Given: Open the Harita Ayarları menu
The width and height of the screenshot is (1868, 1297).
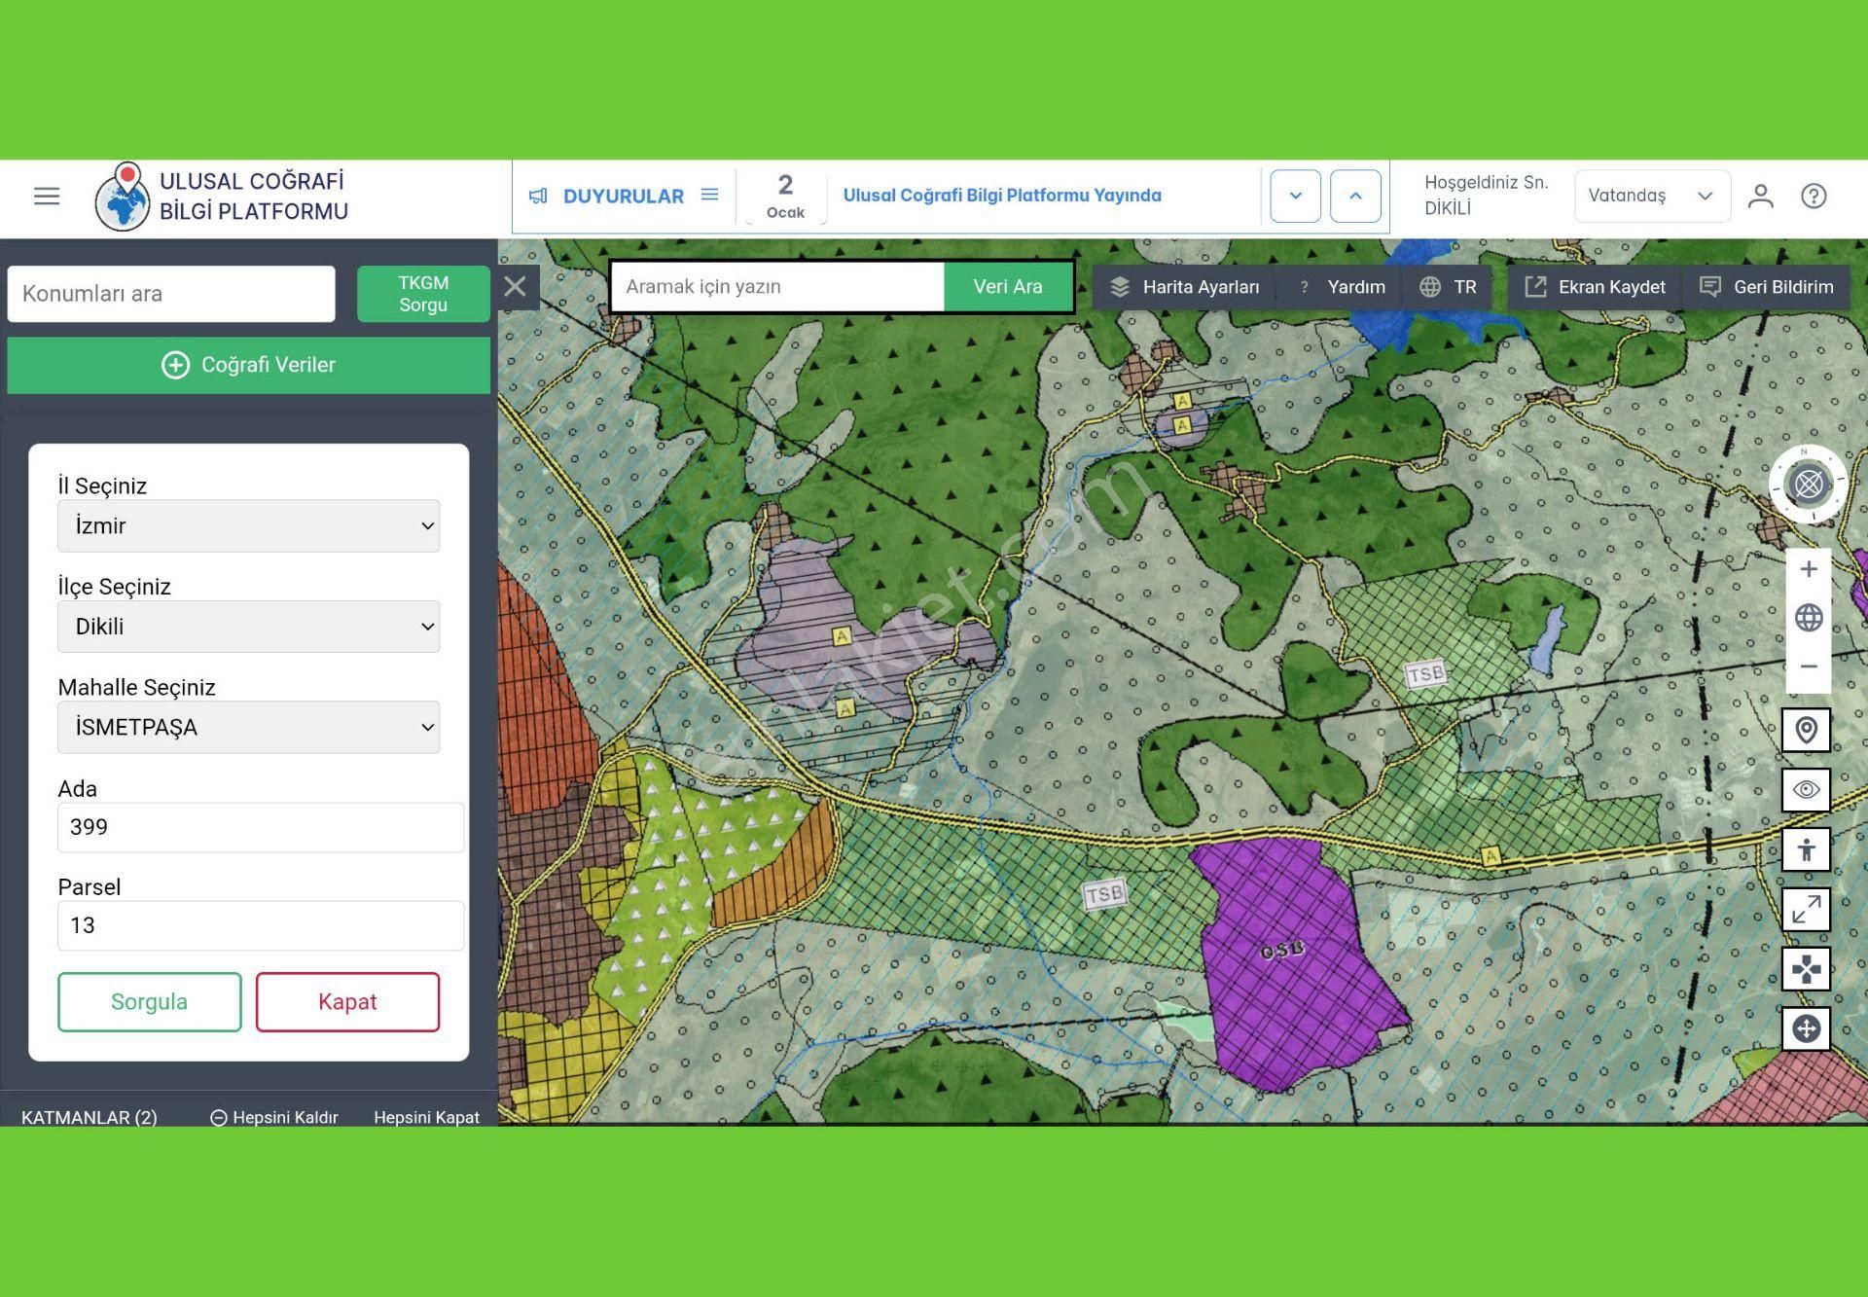Looking at the screenshot, I should pos(1184,287).
